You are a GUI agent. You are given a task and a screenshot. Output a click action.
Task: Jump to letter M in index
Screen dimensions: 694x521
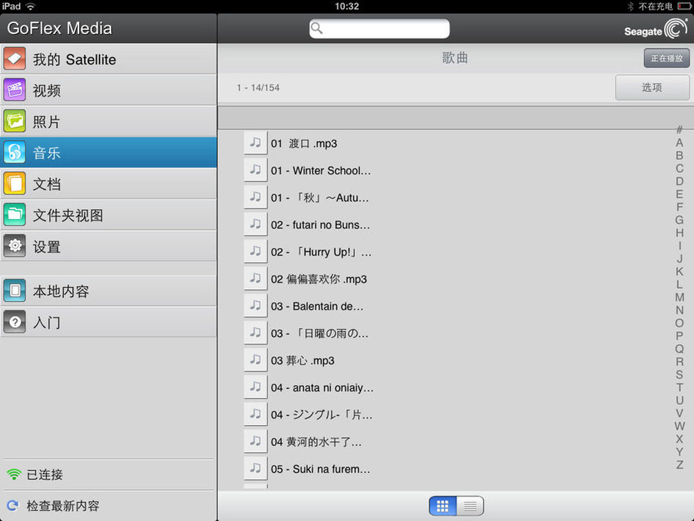pyautogui.click(x=679, y=297)
